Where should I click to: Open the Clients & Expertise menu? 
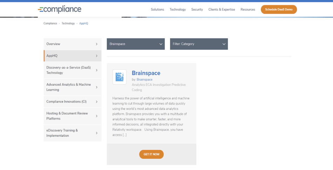(222, 9)
